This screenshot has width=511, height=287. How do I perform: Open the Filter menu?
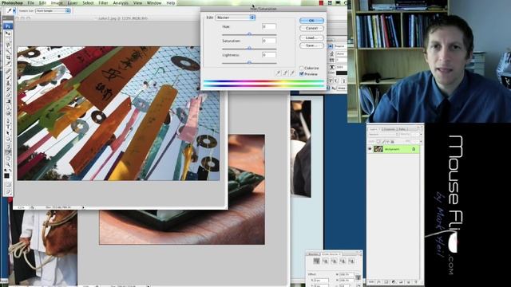pyautogui.click(x=103, y=3)
